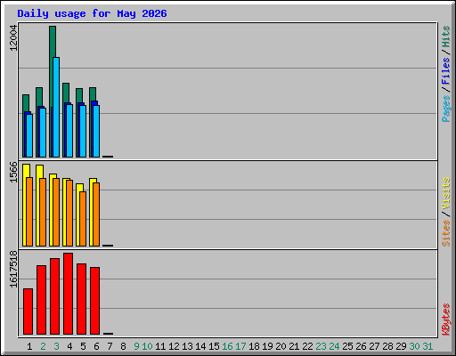The height and width of the screenshot is (356, 456).
Task: Click the Files legend label
Action: [445, 70]
